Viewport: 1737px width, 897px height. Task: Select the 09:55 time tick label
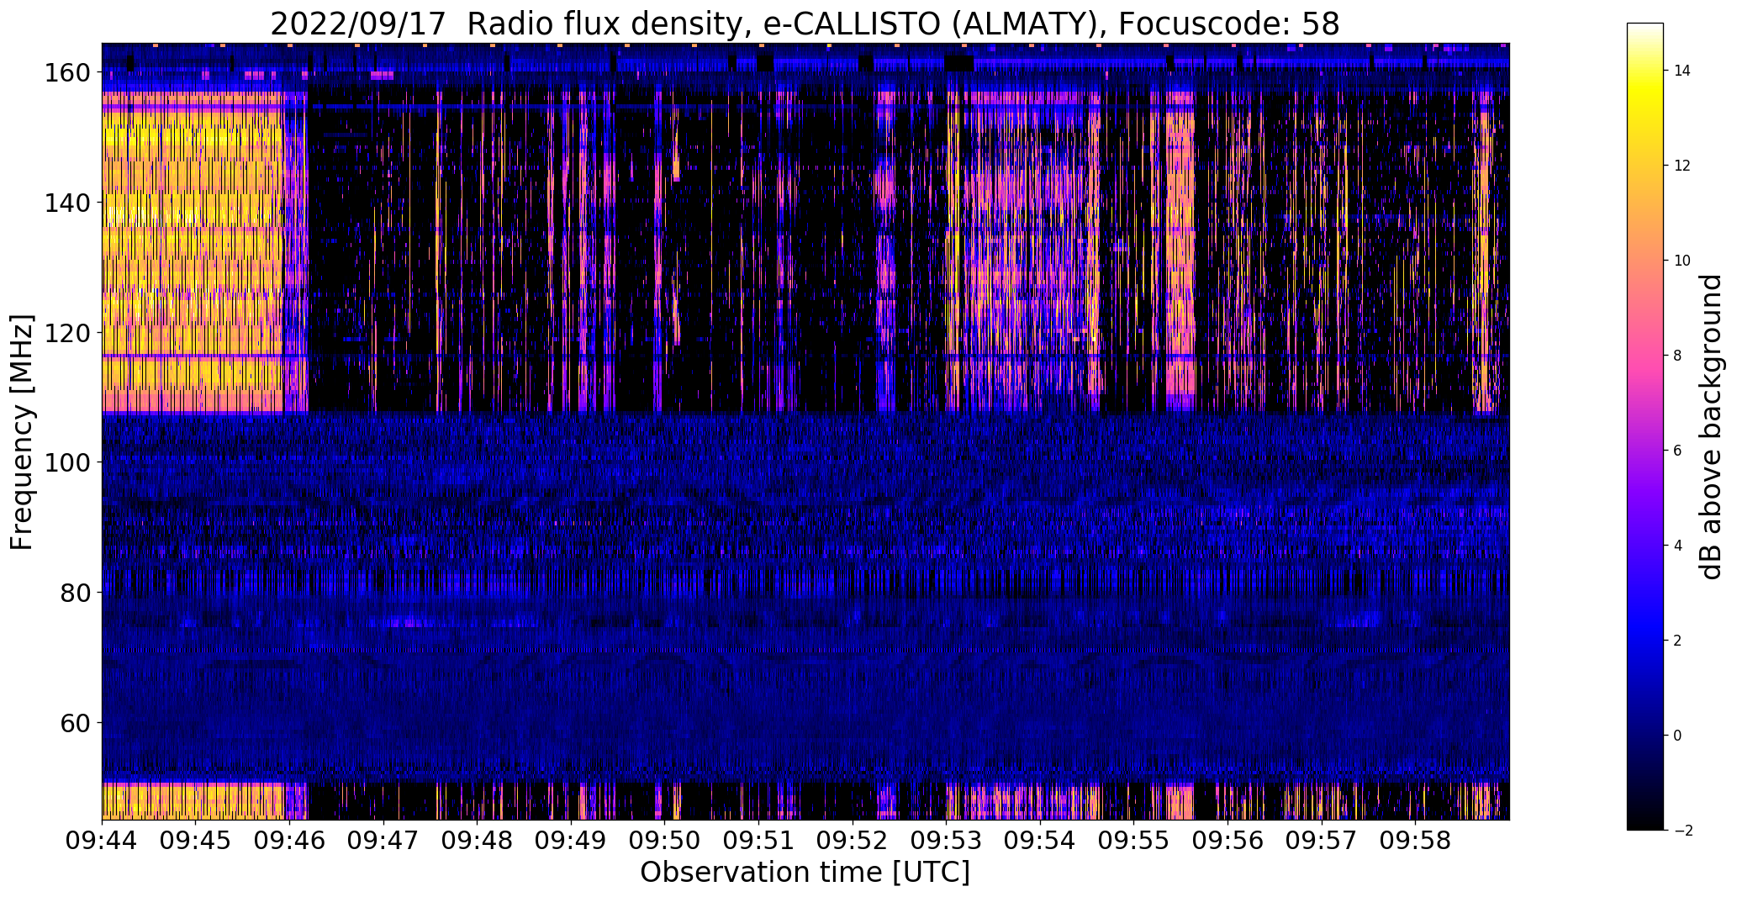[1133, 840]
